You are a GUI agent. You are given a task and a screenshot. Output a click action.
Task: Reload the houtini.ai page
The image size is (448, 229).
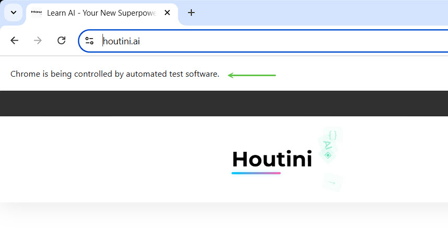click(61, 41)
